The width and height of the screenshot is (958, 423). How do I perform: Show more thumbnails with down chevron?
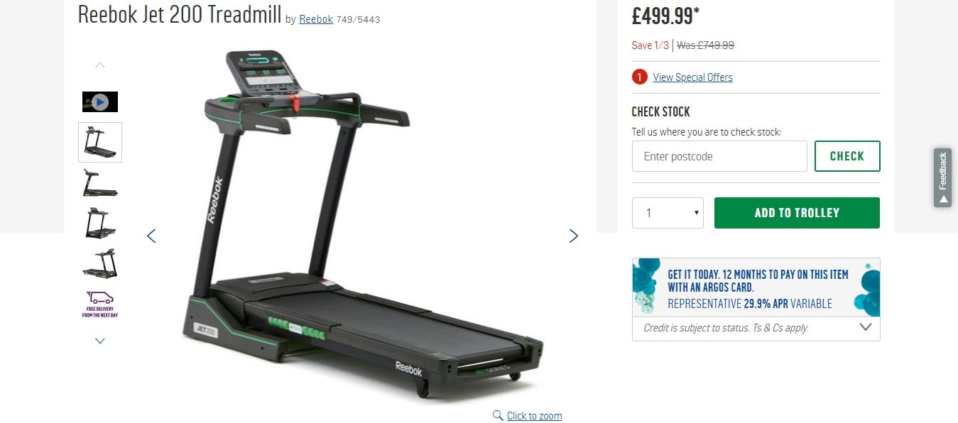click(x=100, y=341)
